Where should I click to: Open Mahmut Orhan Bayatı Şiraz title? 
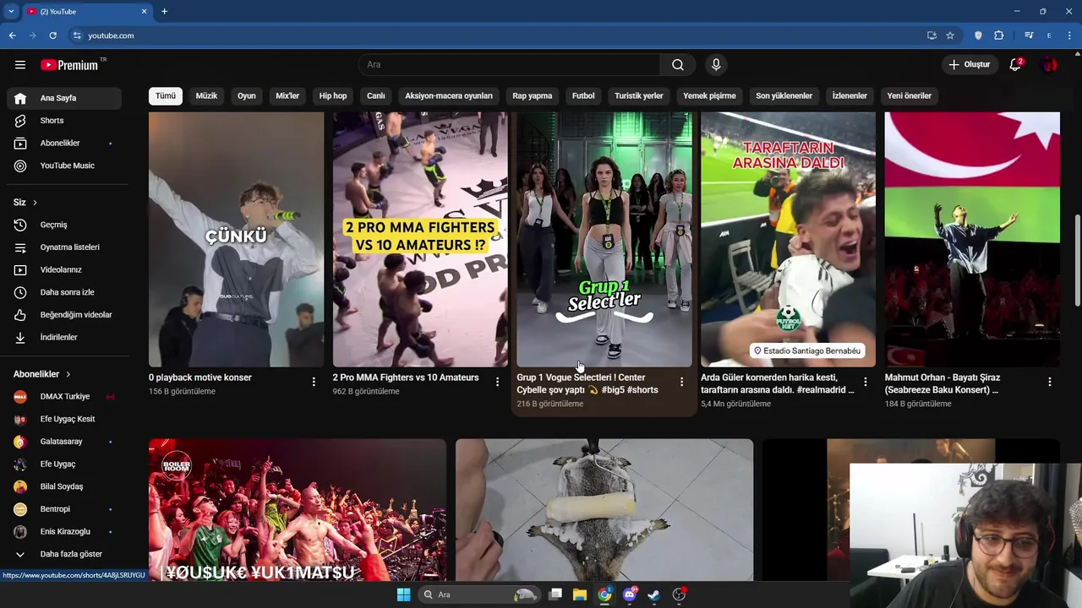(x=943, y=384)
